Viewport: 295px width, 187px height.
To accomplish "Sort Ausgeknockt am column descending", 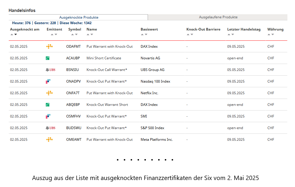I will click(16, 35).
